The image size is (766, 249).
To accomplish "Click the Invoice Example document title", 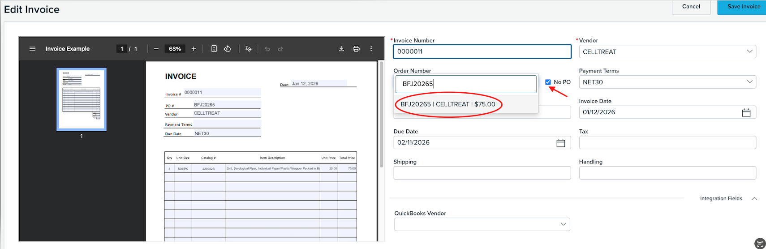I will (x=68, y=49).
